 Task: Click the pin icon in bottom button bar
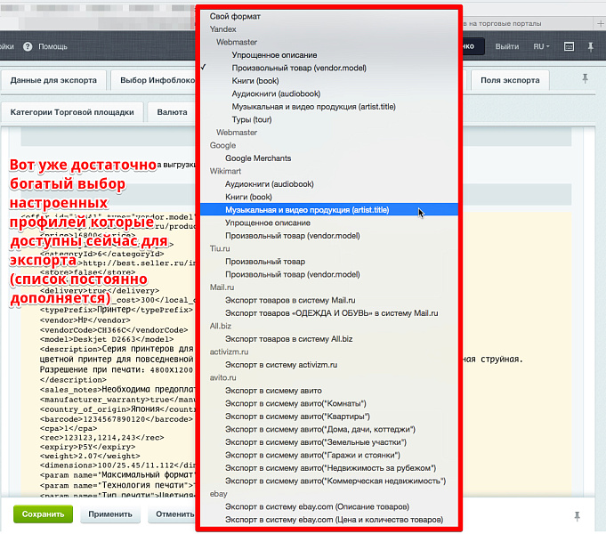578,515
